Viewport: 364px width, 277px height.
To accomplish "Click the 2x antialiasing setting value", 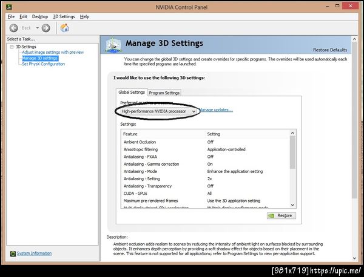I will 209,179.
